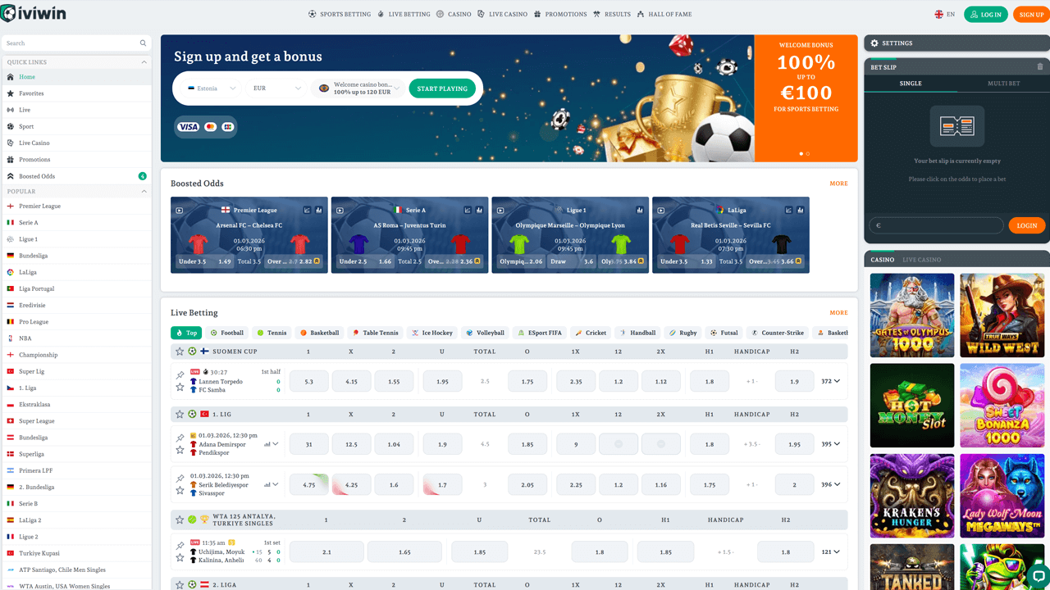
Task: Filter live betting by Ice Hockey
Action: 431,333
